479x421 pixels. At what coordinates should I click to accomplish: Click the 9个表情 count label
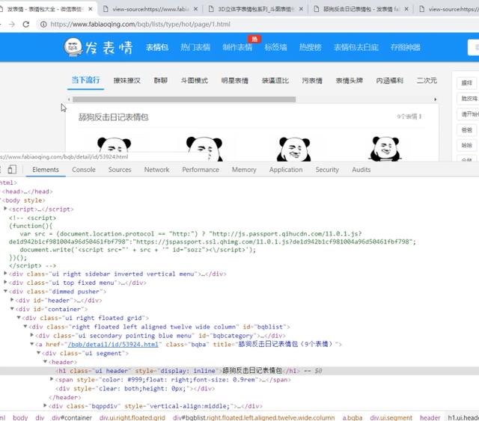409,117
